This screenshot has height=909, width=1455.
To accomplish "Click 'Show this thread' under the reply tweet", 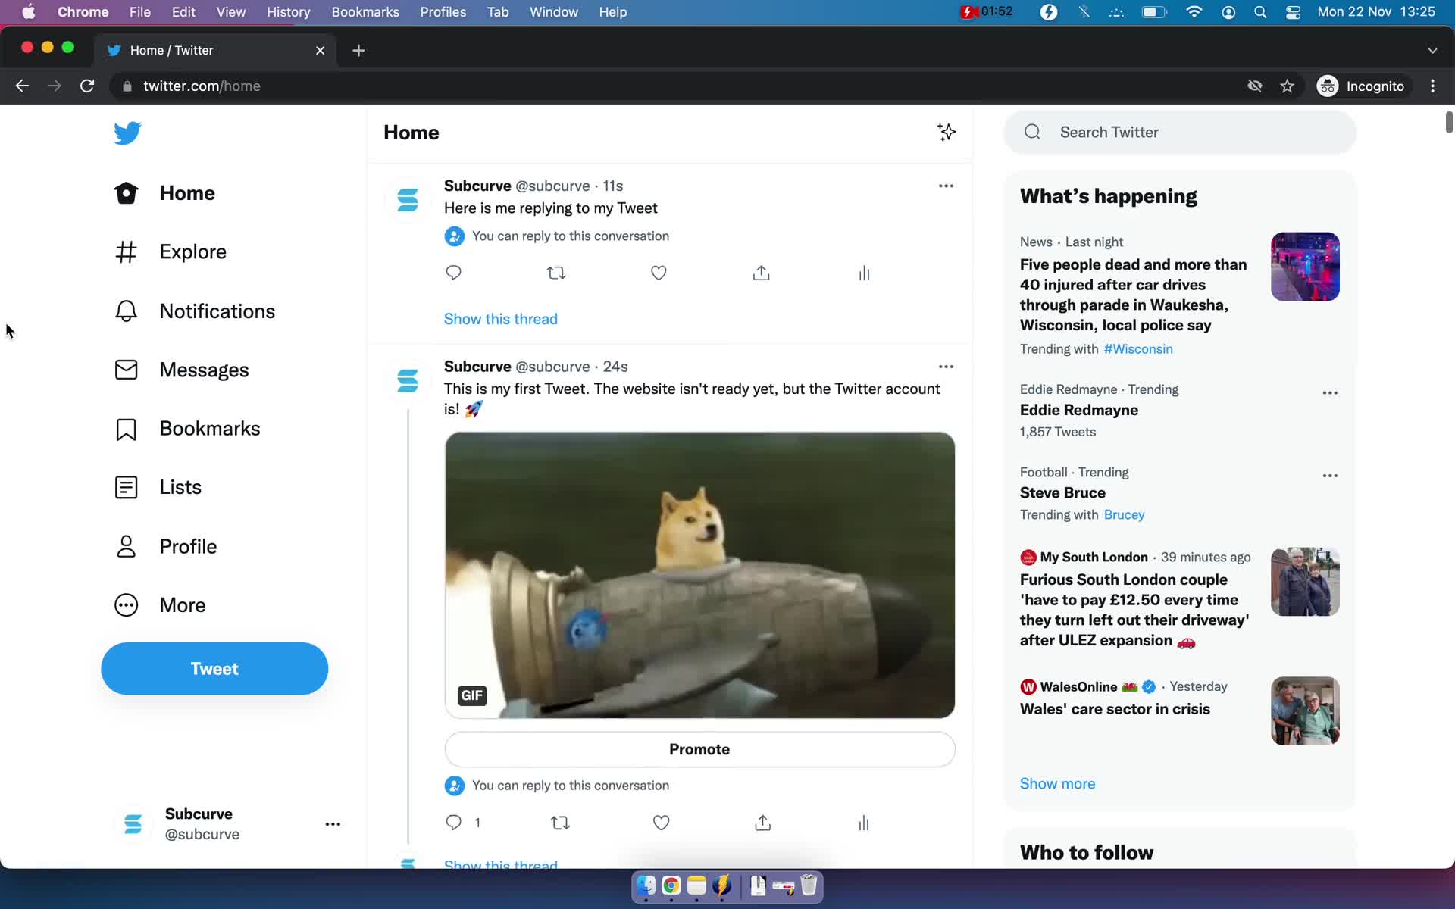I will coord(500,319).
